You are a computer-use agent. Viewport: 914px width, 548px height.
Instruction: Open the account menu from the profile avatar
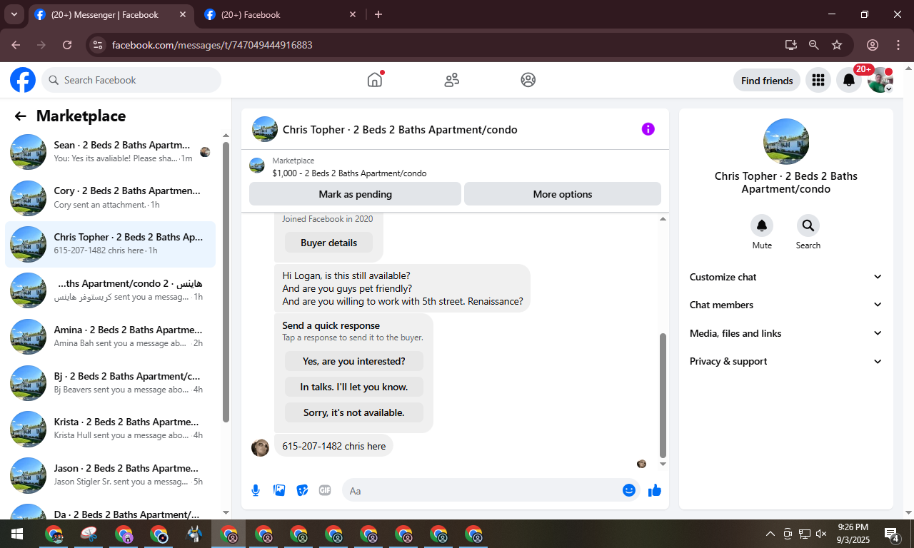880,81
